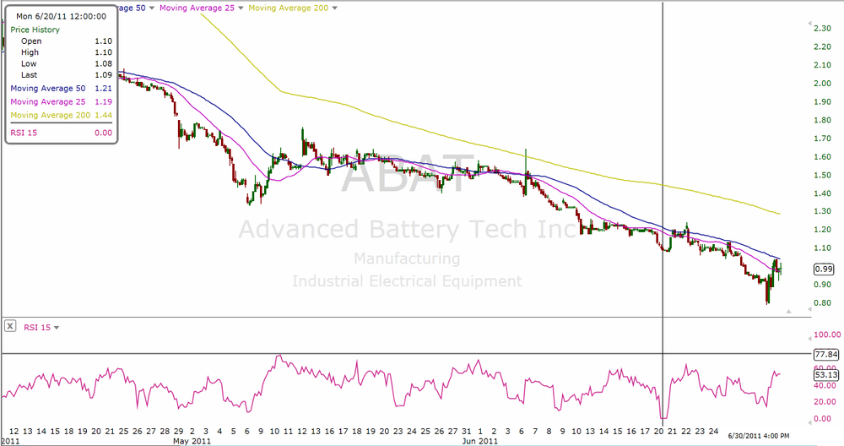Click the "Price History" tooltip heading
Screen dimensions: 844x446
(35, 30)
